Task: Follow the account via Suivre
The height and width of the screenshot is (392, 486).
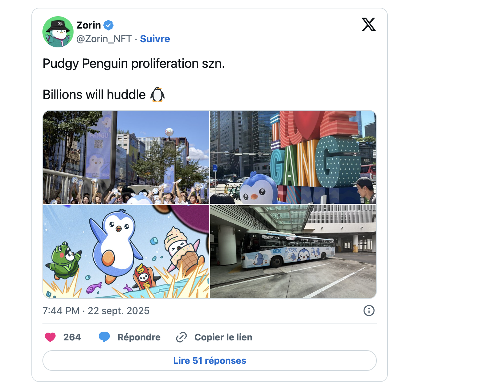Action: click(155, 39)
